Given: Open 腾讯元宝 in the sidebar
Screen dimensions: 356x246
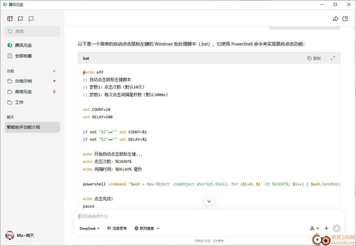Looking at the screenshot, I should pos(32,45).
